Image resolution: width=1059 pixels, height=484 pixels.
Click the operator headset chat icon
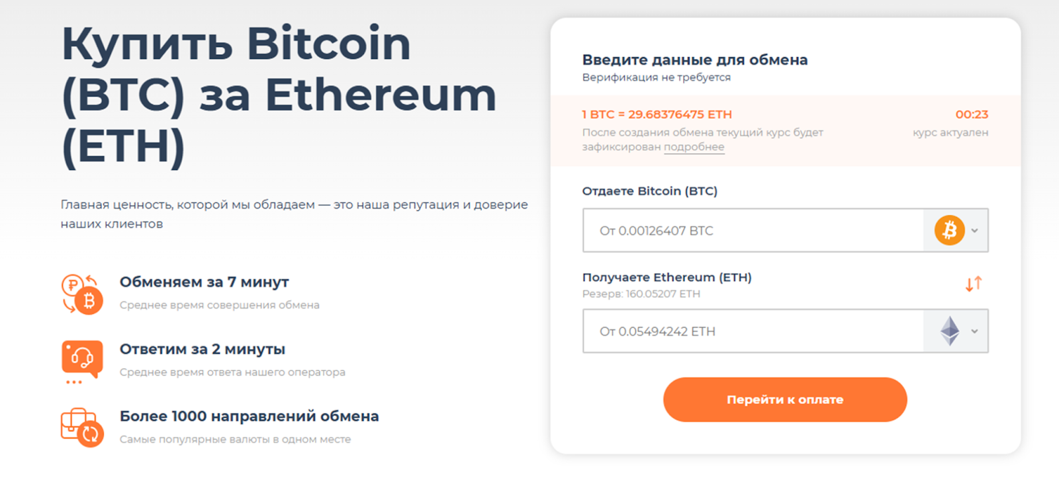(x=81, y=360)
